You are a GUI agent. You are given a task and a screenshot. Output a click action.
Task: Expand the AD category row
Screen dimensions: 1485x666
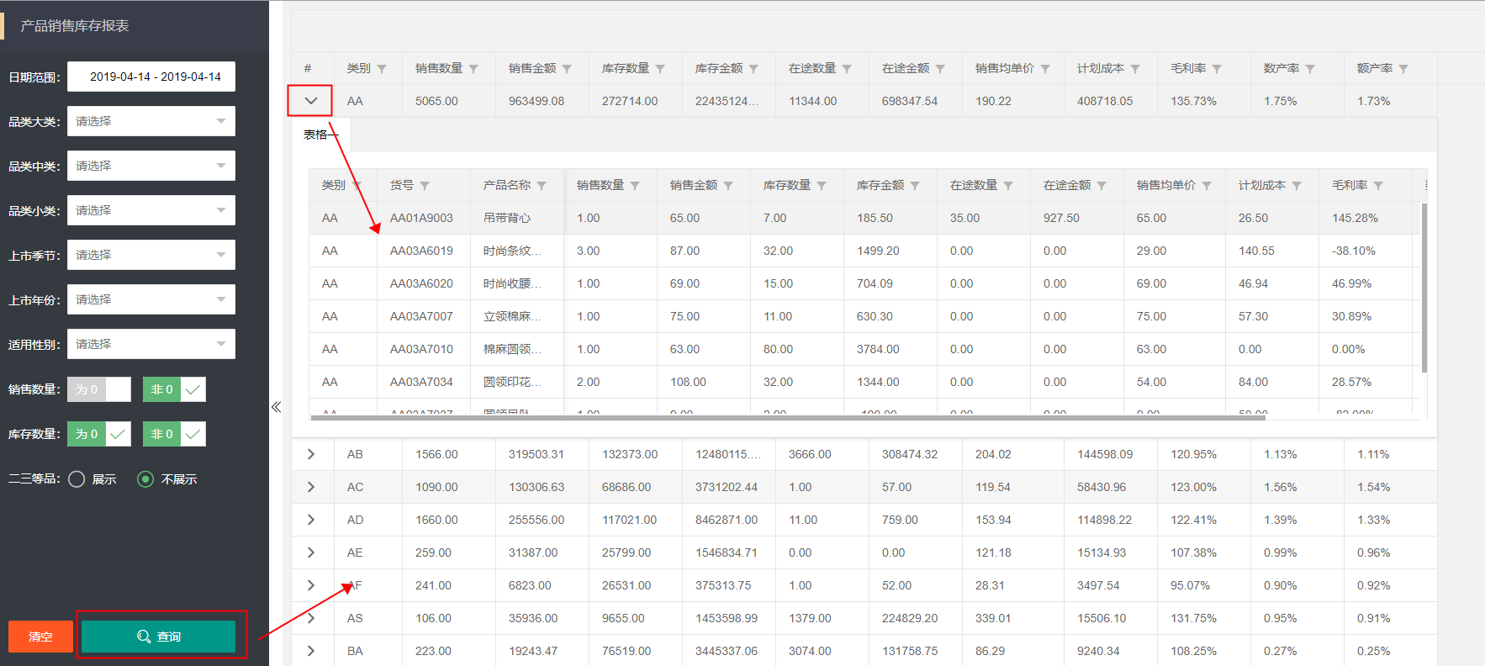pos(311,520)
